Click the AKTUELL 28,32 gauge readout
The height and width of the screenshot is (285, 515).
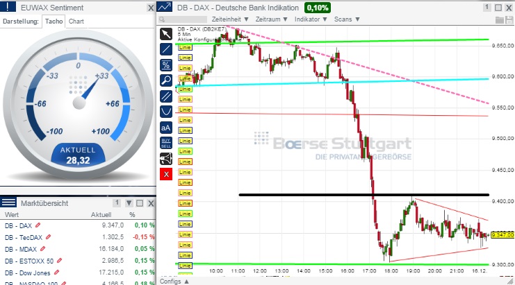(x=78, y=155)
